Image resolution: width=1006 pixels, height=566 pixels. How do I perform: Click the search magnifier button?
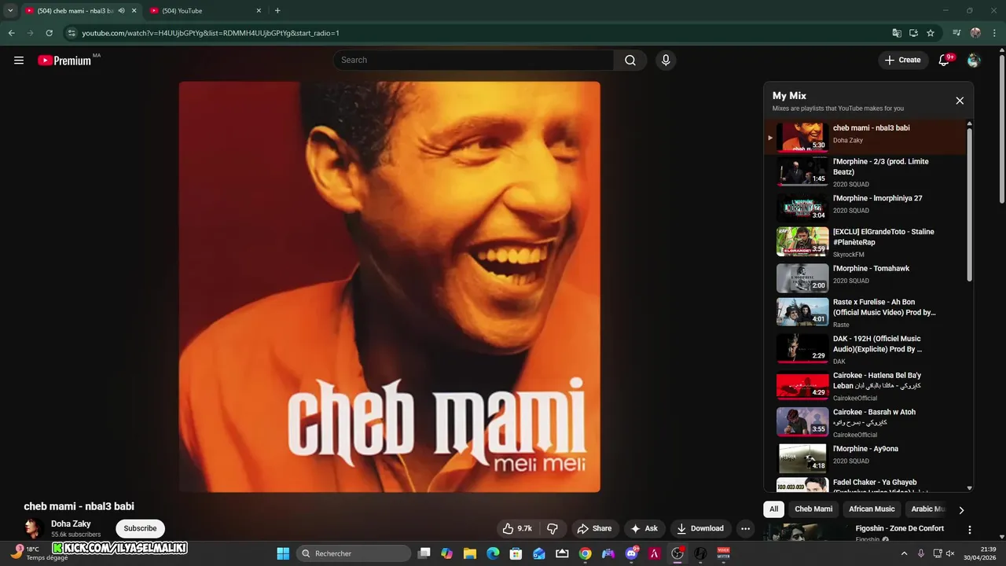click(x=630, y=61)
